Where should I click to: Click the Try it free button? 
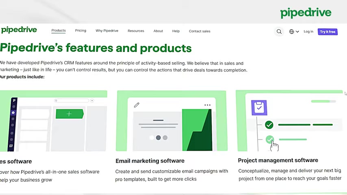pos(327,32)
